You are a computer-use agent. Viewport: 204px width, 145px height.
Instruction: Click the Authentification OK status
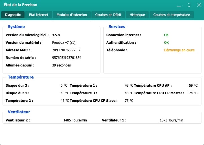pyautogui.click(x=166, y=43)
